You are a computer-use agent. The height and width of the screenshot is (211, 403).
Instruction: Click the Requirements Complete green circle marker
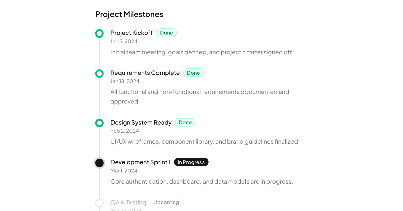[x=99, y=73]
